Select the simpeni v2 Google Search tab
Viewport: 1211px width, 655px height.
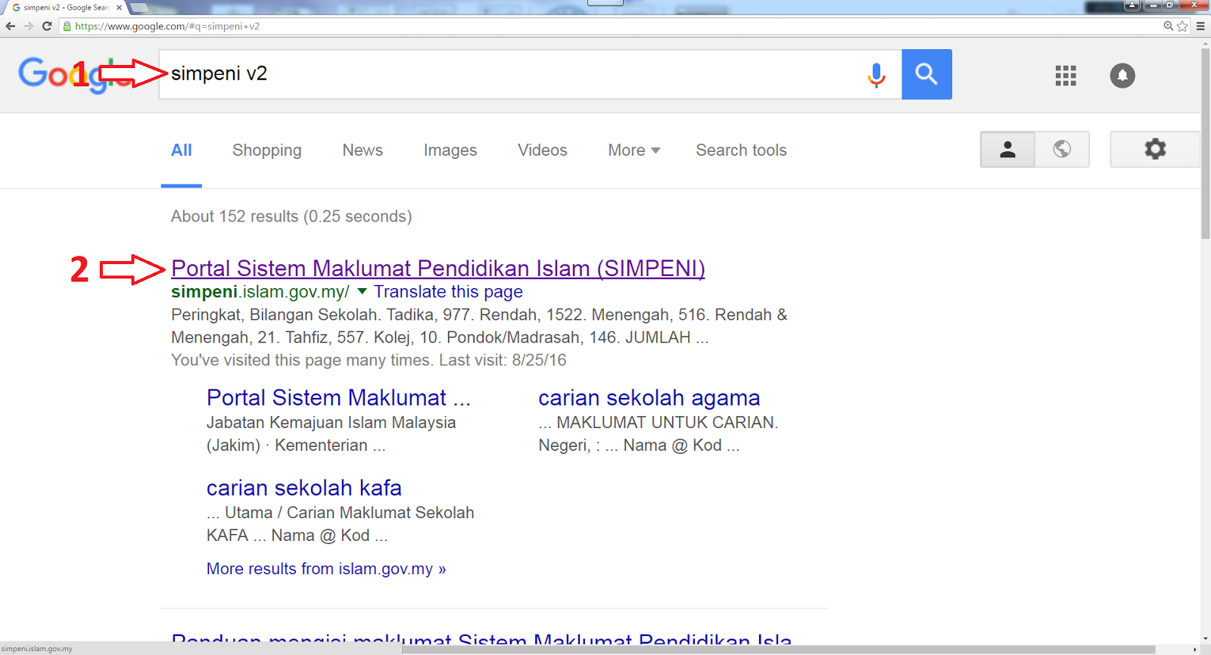click(64, 8)
